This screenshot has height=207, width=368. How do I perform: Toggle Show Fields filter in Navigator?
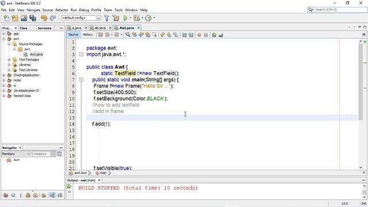pos(13,195)
